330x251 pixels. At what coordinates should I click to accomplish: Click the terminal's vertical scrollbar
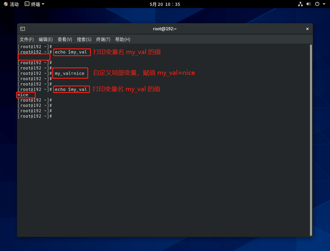(x=311, y=140)
